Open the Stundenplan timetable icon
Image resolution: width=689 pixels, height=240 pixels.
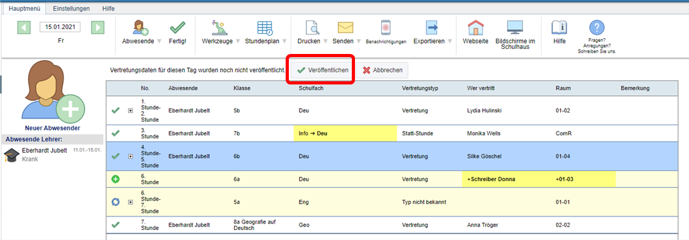265,28
